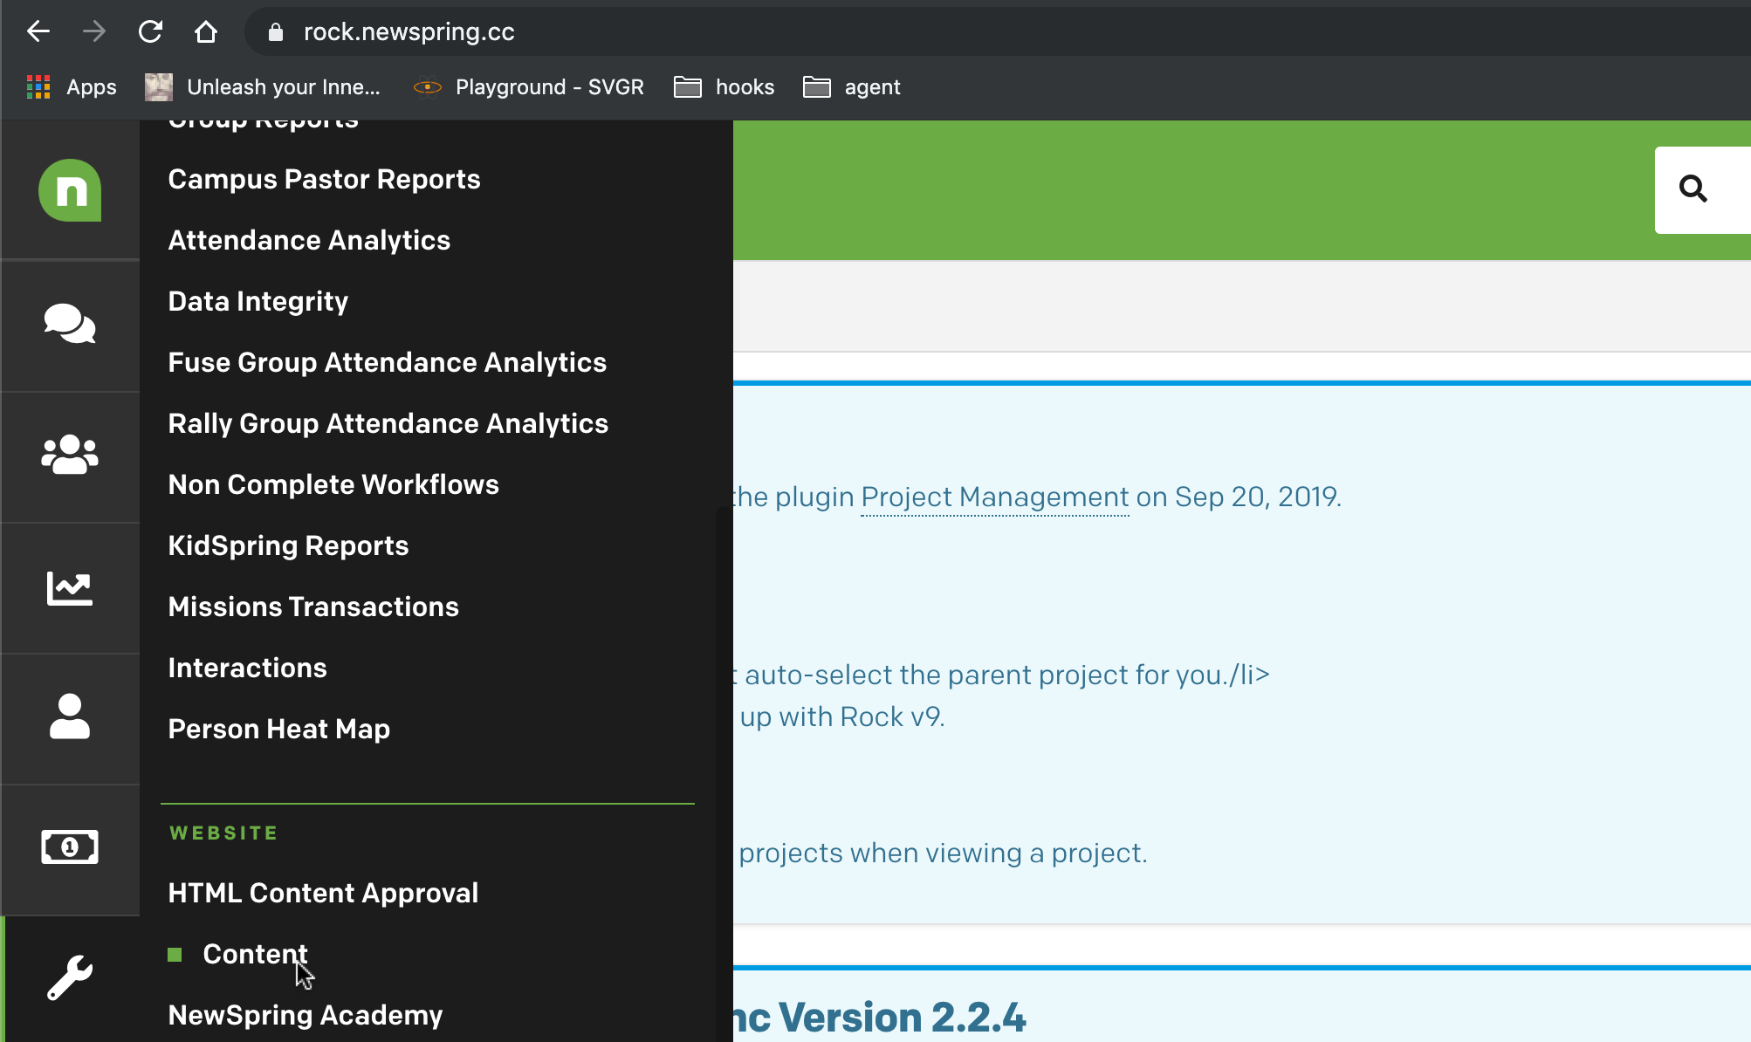Viewport: 1751px width, 1042px height.
Task: Open the money finance sidebar icon
Action: point(70,847)
